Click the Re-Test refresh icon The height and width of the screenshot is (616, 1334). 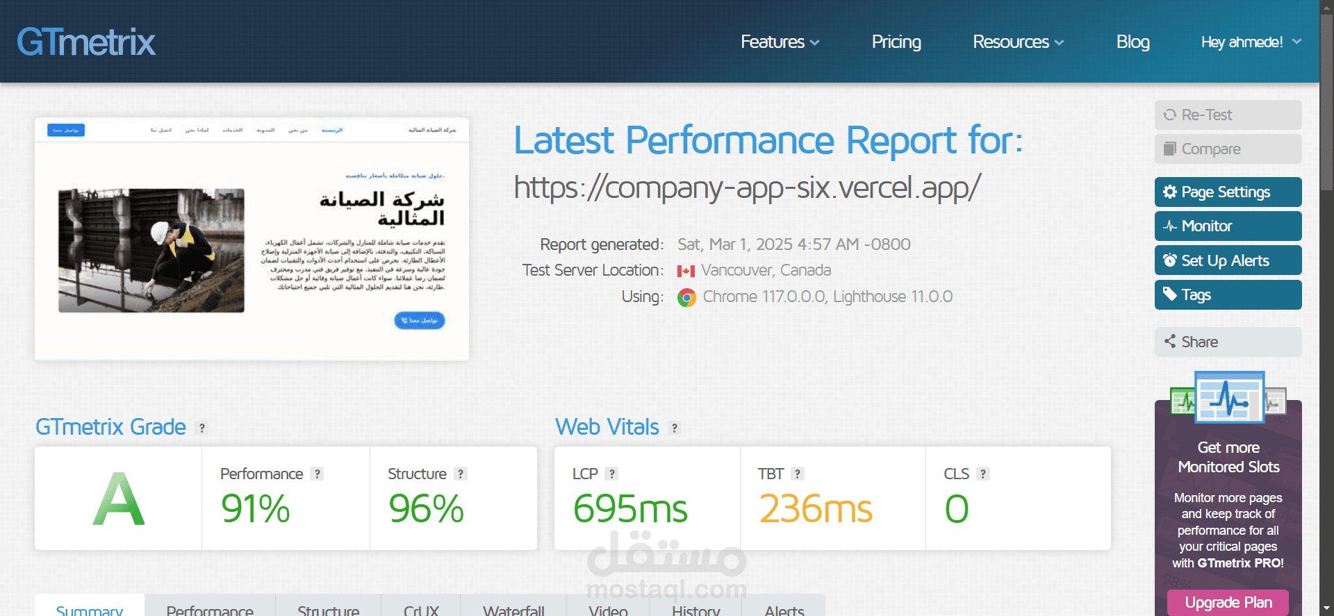point(1170,115)
